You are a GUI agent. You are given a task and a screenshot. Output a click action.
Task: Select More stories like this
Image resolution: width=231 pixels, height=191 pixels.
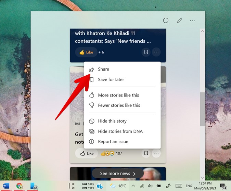click(x=118, y=95)
